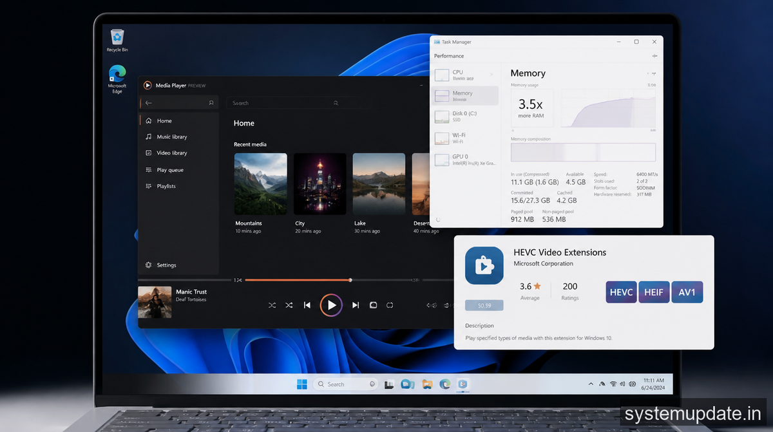The image size is (773, 432).
Task: Select Wi-Fi in Task Manager list
Action: click(465, 138)
